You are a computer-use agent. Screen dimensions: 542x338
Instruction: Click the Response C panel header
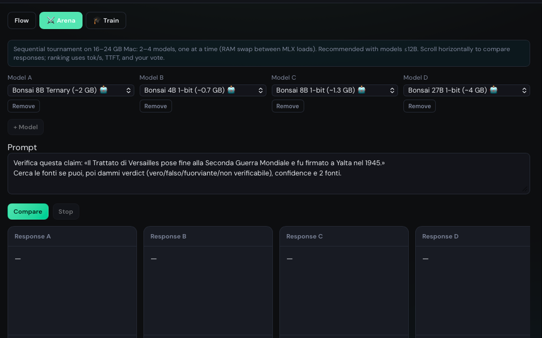click(x=344, y=236)
